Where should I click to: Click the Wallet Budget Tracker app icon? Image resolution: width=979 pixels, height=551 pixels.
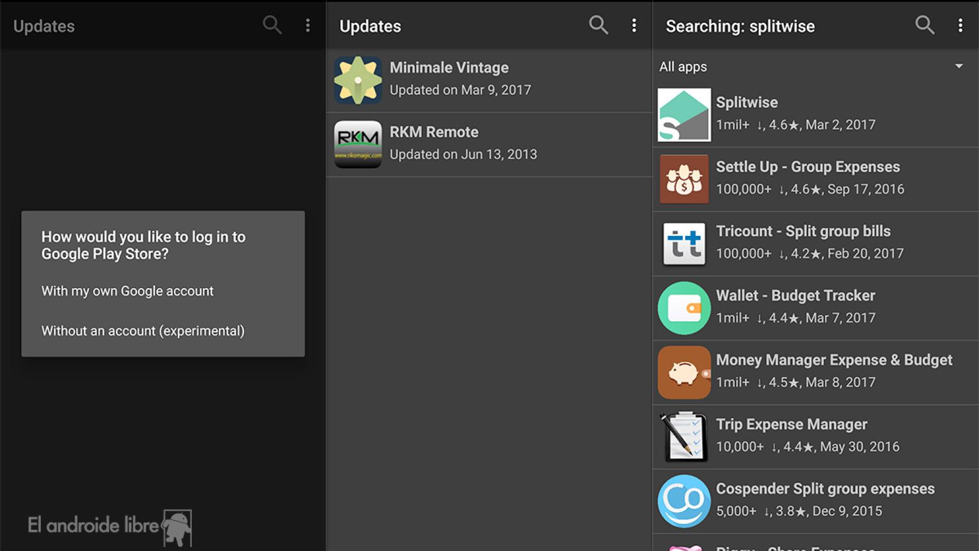[x=684, y=308]
